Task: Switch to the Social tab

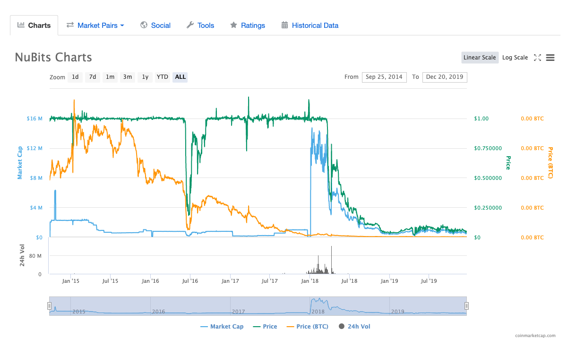Action: click(x=155, y=25)
